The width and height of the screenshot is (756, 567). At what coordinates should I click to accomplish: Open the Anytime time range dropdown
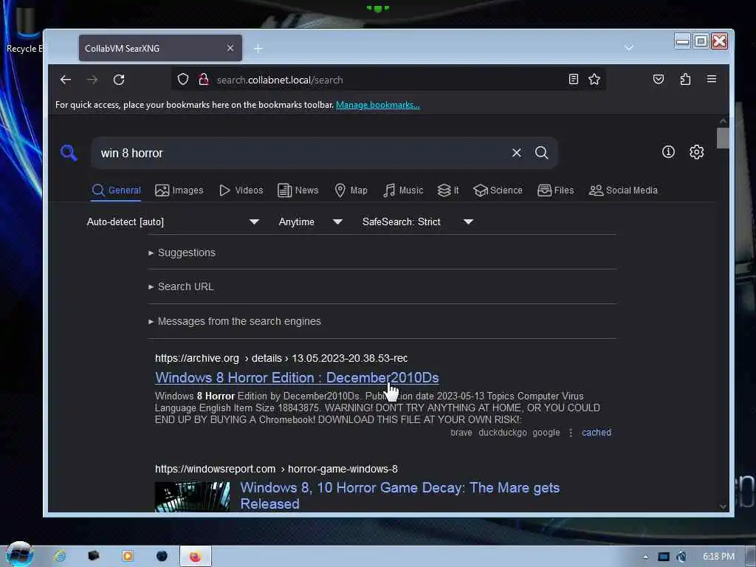click(x=311, y=221)
